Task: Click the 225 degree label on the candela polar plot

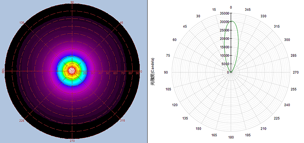Action: point(277,118)
